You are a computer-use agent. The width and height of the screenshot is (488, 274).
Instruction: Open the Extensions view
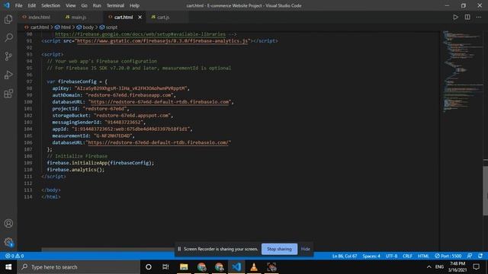(x=8, y=94)
